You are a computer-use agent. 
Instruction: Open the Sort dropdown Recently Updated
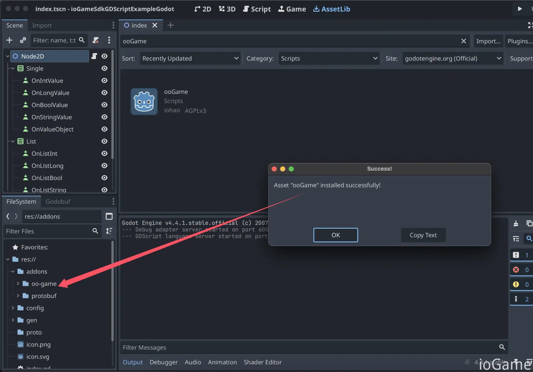[x=190, y=58]
